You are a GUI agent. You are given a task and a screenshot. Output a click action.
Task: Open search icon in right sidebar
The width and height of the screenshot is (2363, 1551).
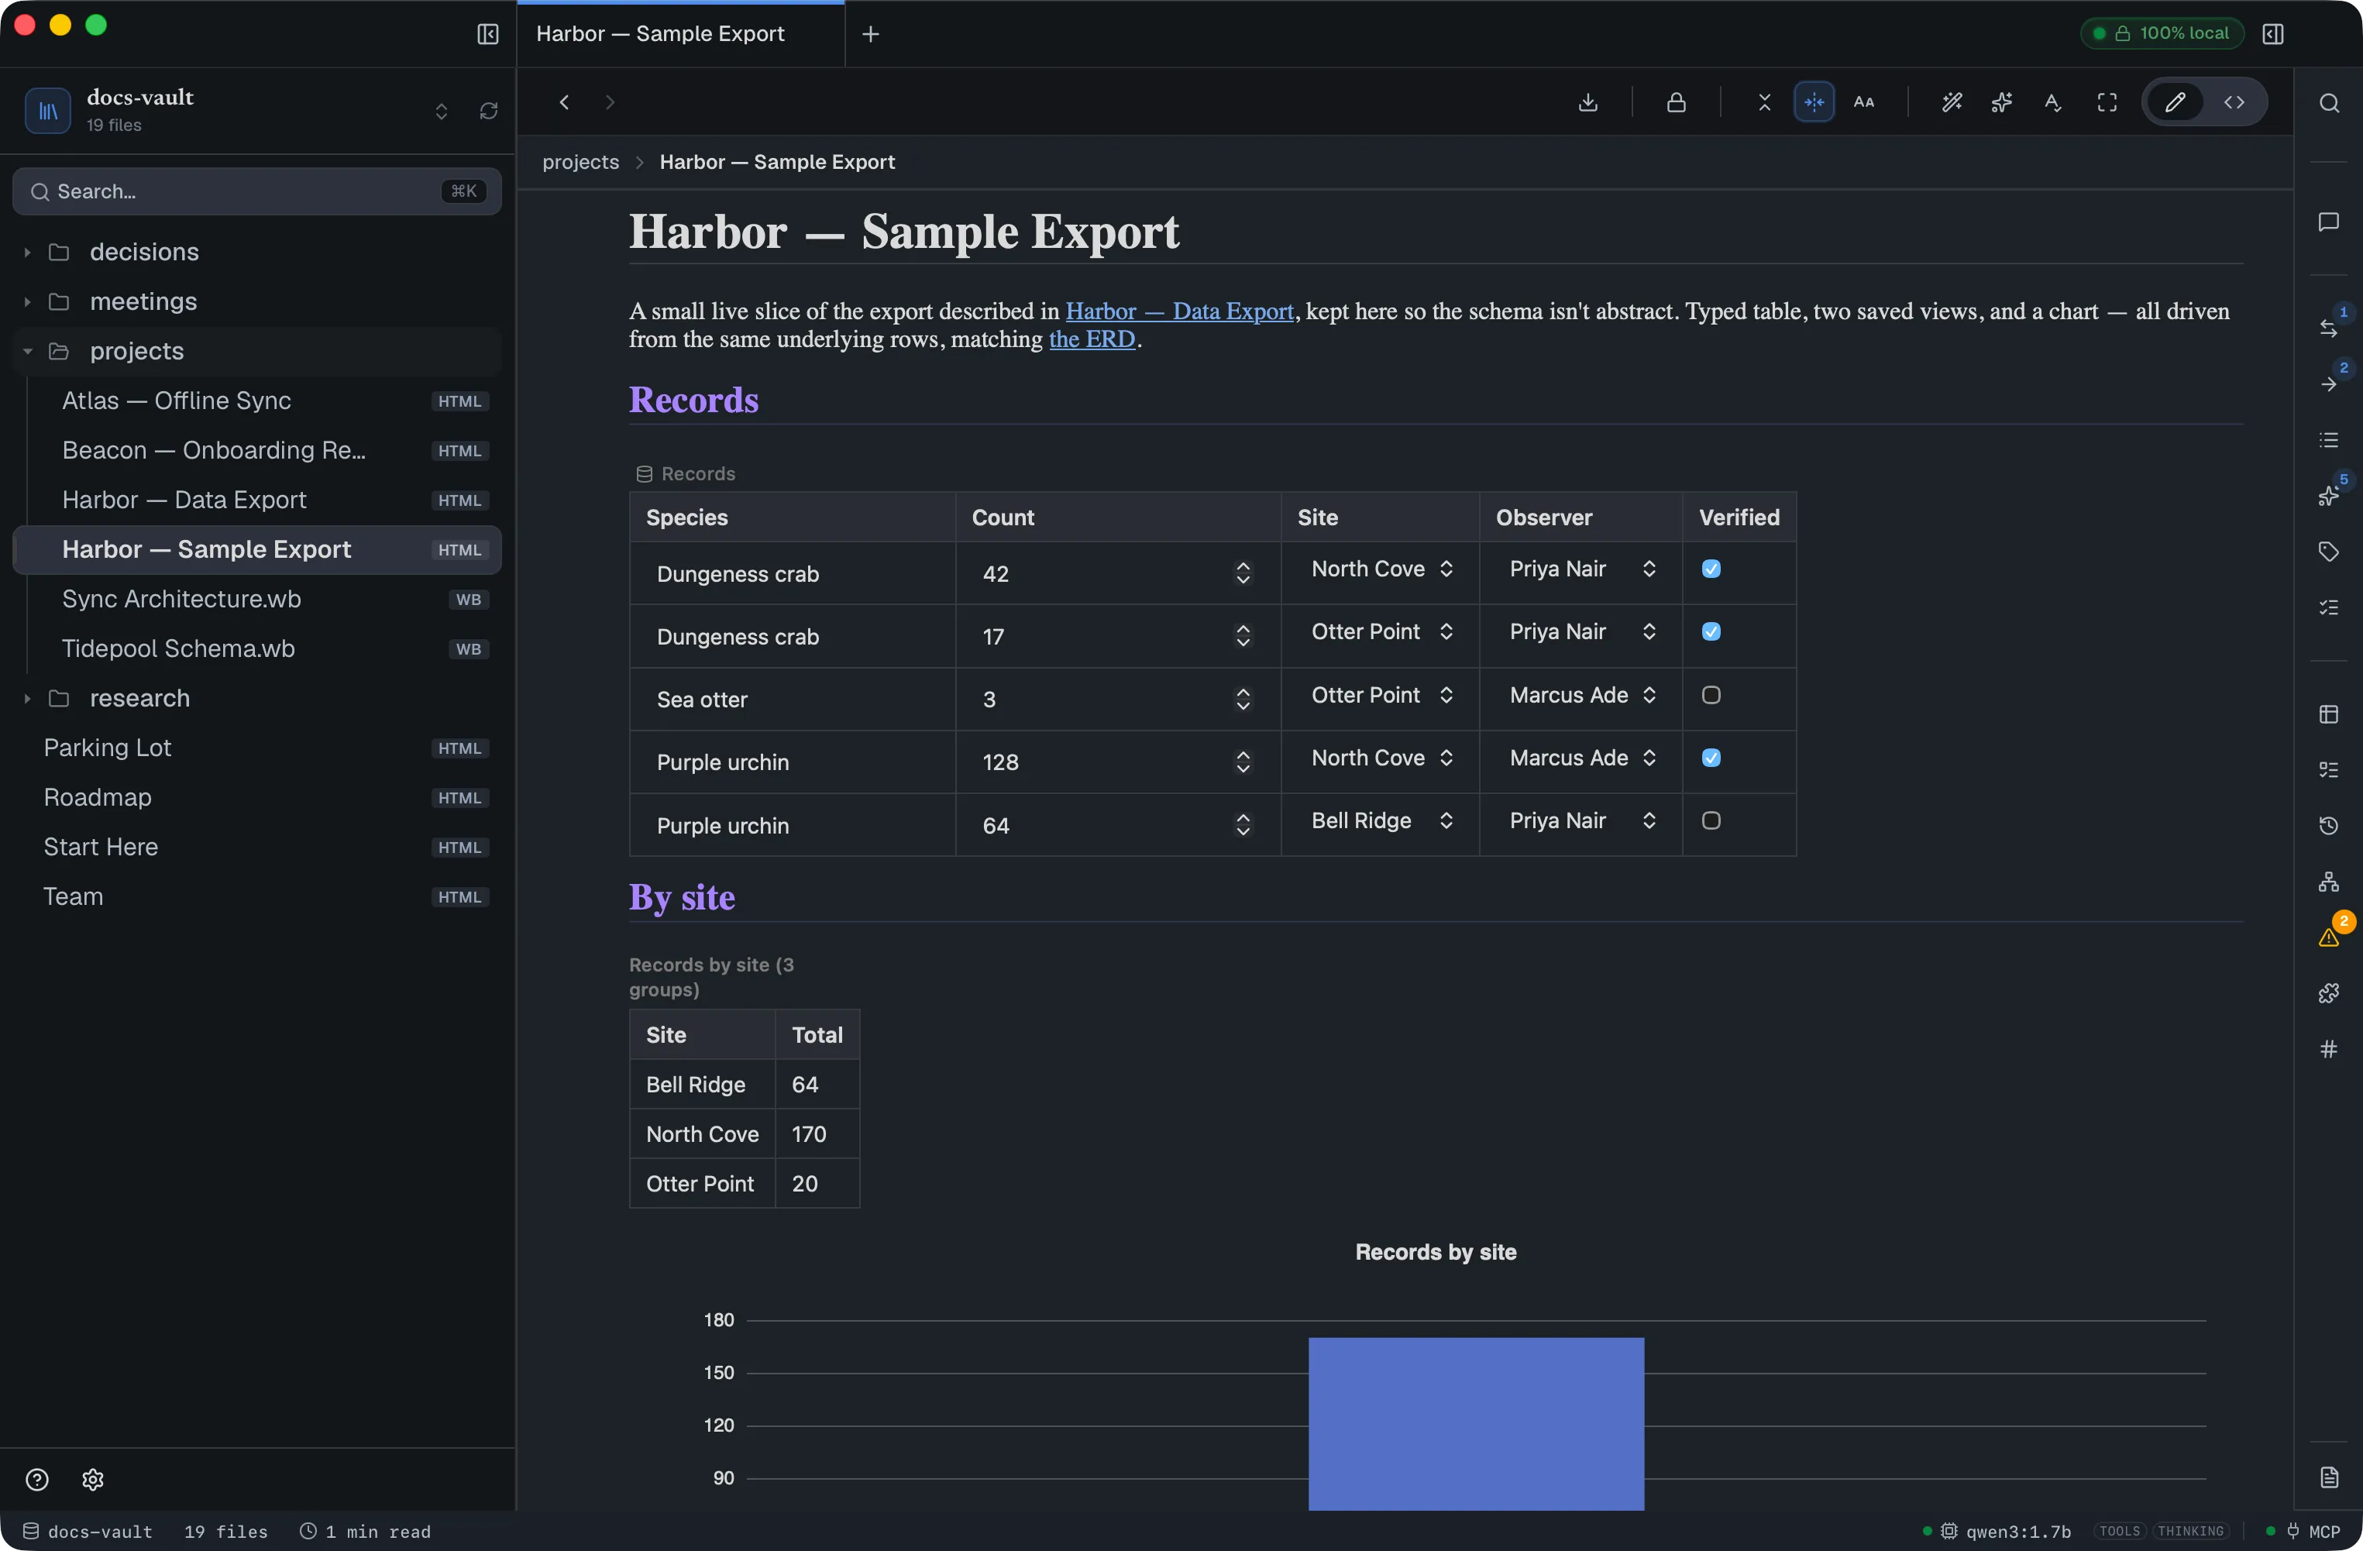[x=2328, y=103]
